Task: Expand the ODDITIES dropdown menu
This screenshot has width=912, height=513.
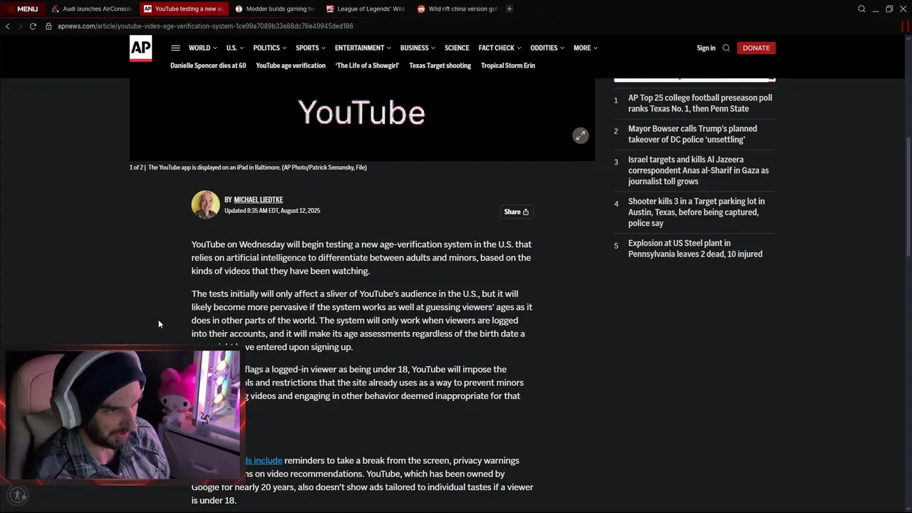Action: tap(547, 48)
